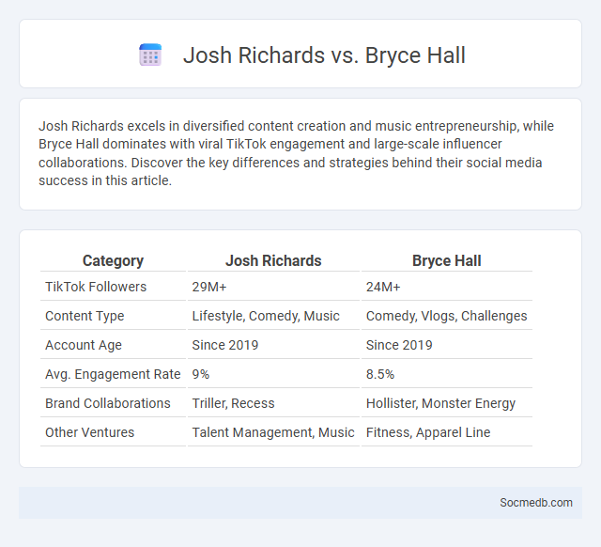Click the 'Josh Richards' column header
Image resolution: width=601 pixels, height=547 pixels.
[273, 261]
